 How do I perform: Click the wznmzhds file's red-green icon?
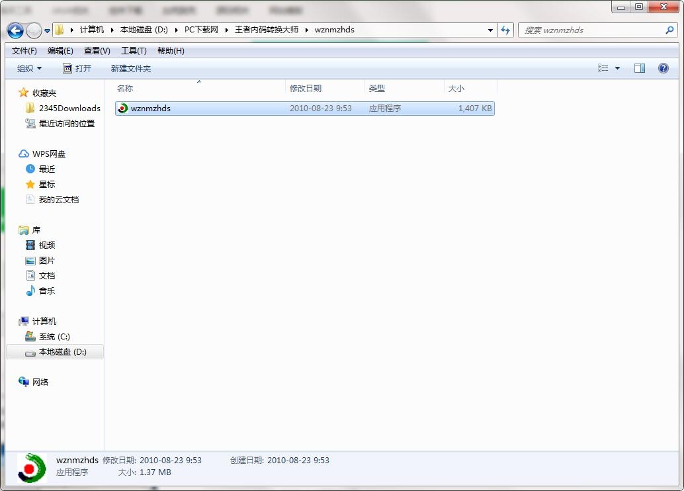[122, 108]
